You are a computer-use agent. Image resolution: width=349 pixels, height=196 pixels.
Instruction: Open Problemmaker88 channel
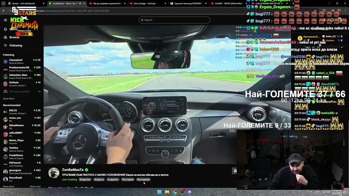[22, 69]
